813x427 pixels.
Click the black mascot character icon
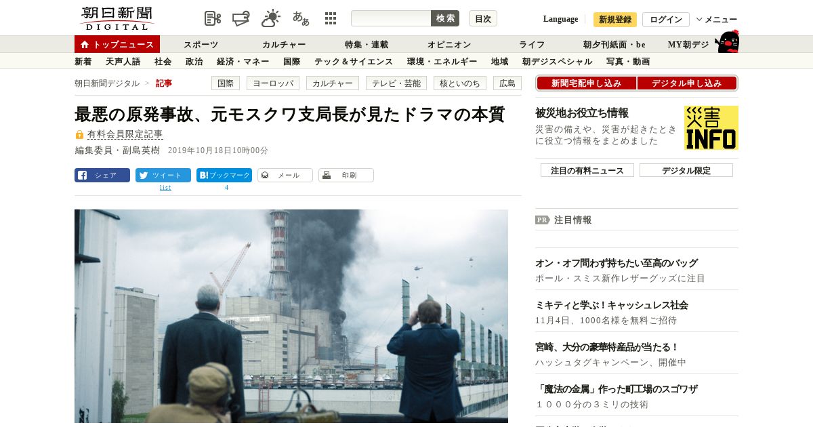coord(727,41)
